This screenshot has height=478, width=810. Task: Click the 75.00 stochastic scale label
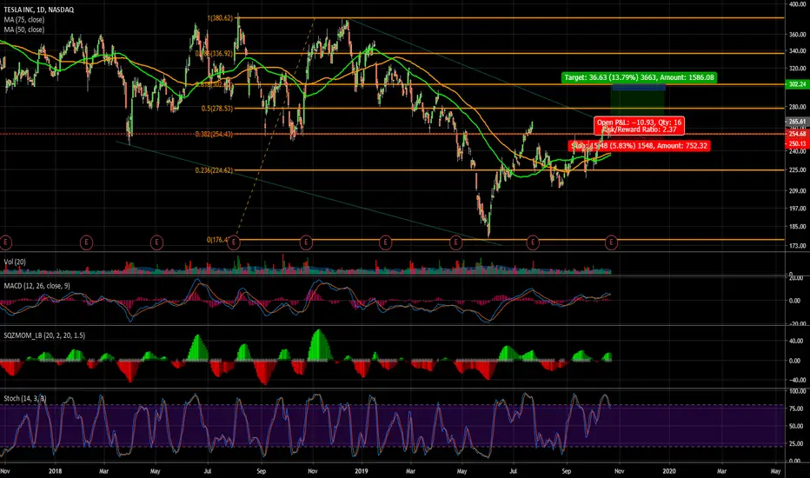[798, 408]
